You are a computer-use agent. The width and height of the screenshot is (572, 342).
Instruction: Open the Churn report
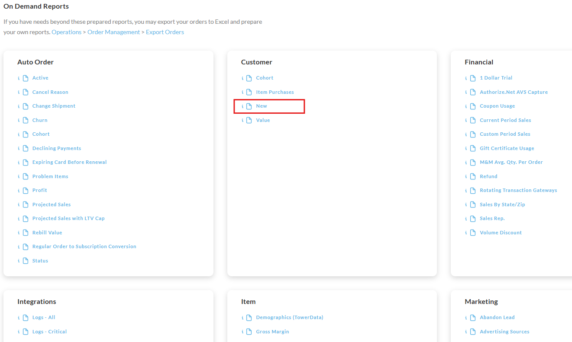pos(40,120)
